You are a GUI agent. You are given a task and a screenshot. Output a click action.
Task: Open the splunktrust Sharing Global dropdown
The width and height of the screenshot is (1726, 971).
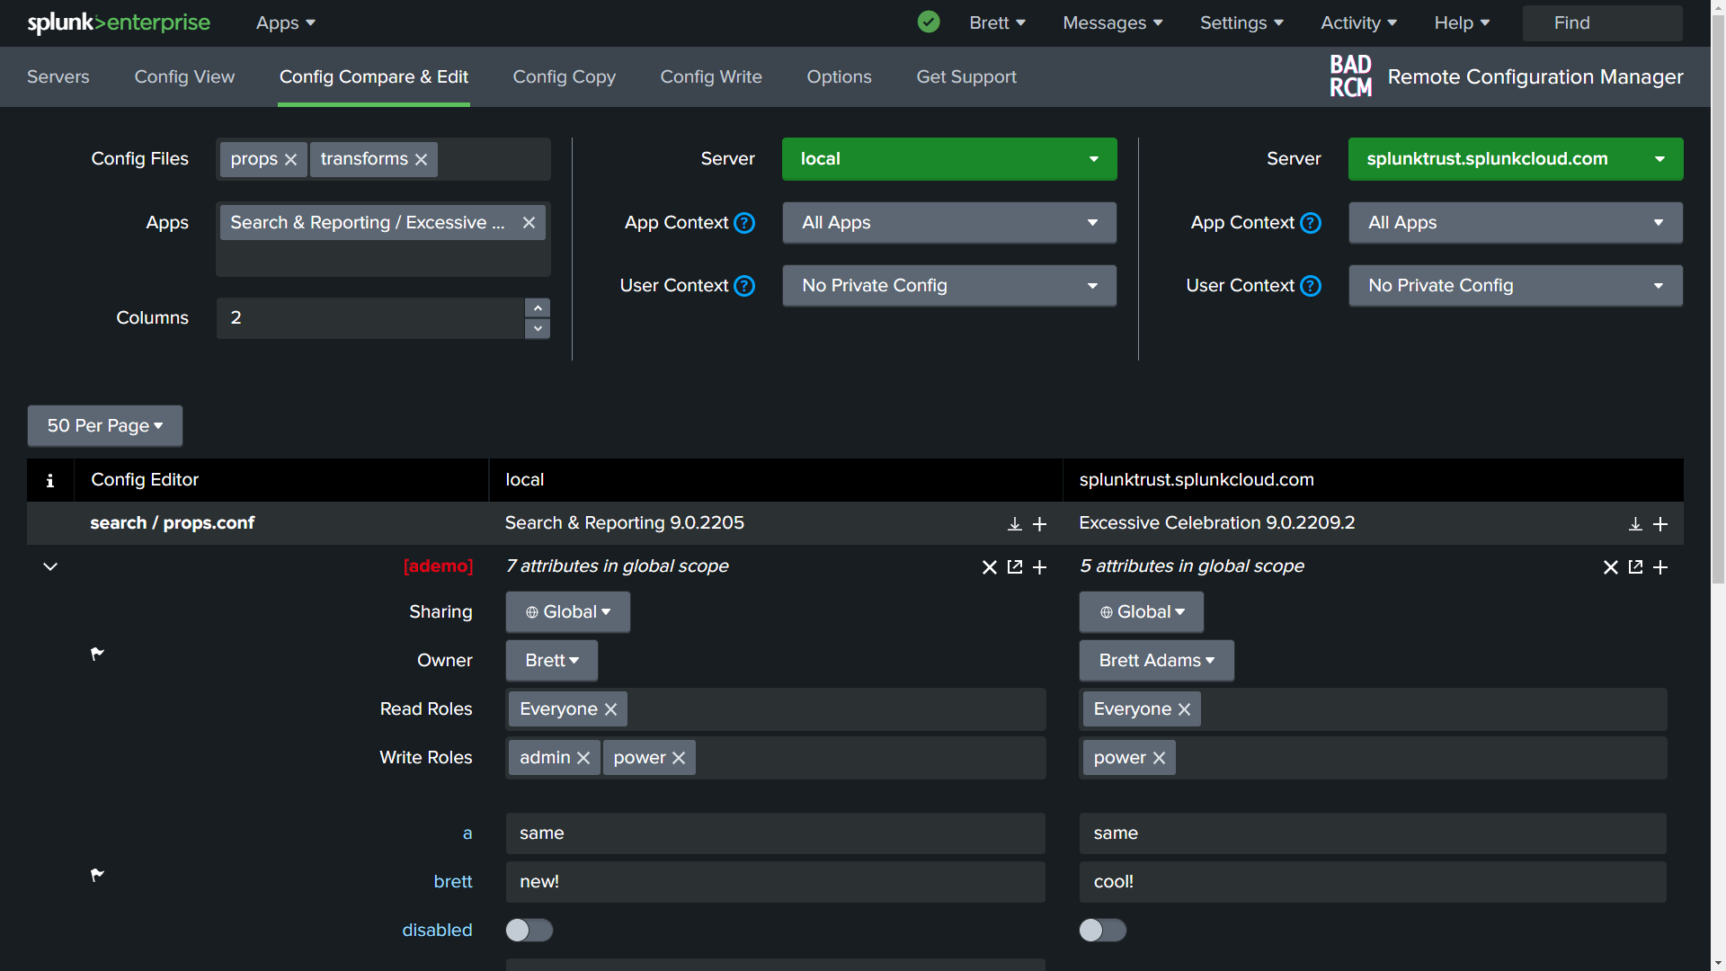click(x=1141, y=612)
